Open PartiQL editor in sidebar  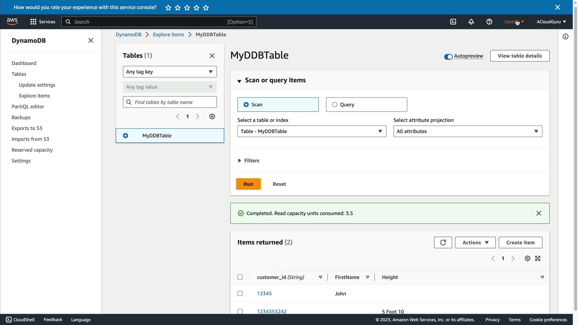tap(28, 107)
